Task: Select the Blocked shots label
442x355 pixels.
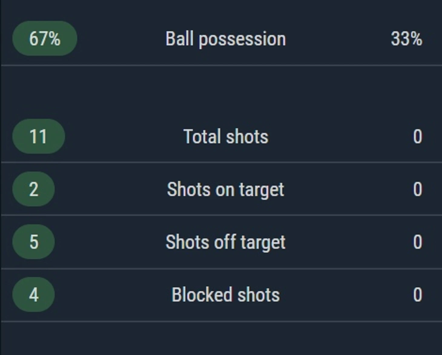Action: click(x=226, y=295)
